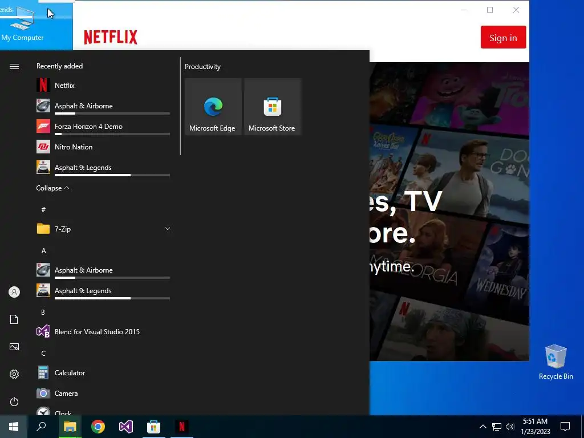Open Asphalt 9: Legends in section A
This screenshot has width=584, height=438.
click(104, 291)
